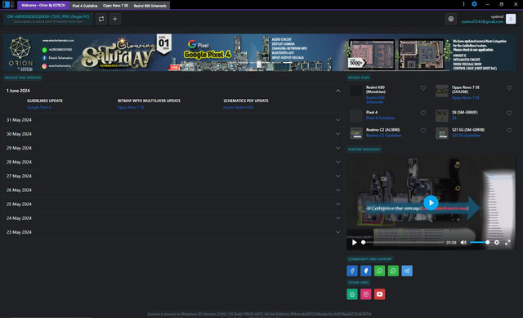Expand the 31 May 2024 updates row

[x=173, y=120]
